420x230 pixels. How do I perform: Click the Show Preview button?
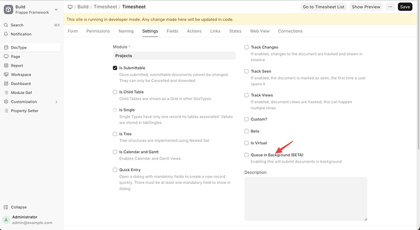coord(366,7)
